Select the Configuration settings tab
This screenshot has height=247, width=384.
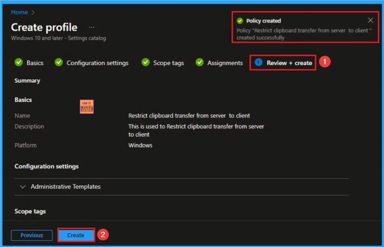pos(97,62)
